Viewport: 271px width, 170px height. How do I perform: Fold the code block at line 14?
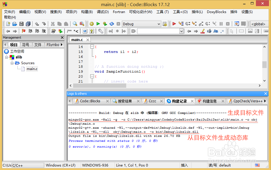(92, 46)
